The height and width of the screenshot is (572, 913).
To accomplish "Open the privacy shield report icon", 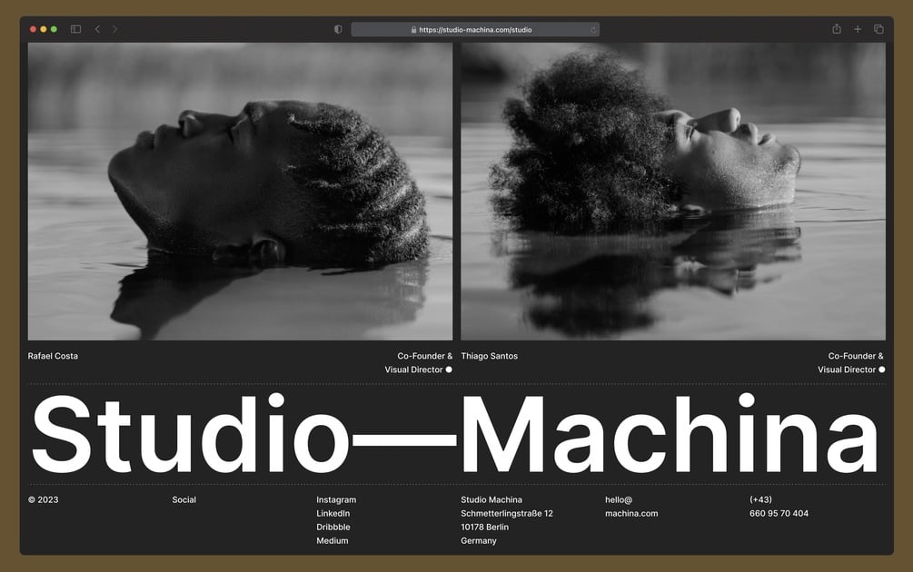I will tap(338, 29).
